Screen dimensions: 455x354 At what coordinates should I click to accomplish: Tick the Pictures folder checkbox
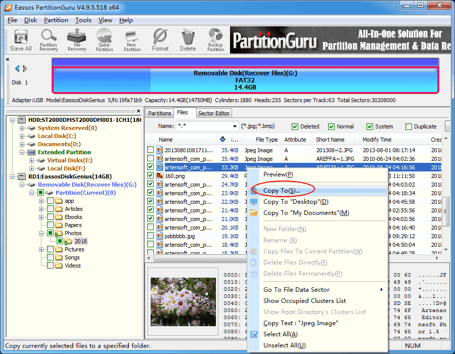pos(50,249)
